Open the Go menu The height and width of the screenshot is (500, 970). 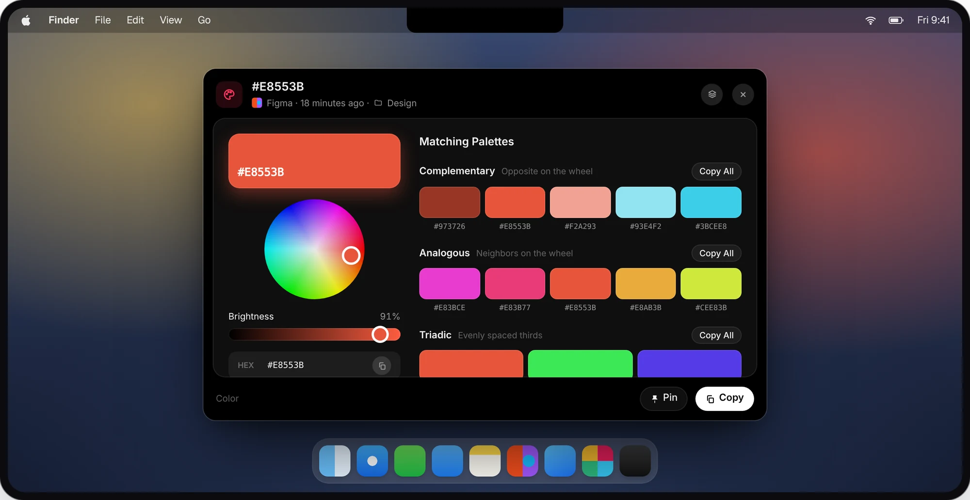(x=204, y=20)
